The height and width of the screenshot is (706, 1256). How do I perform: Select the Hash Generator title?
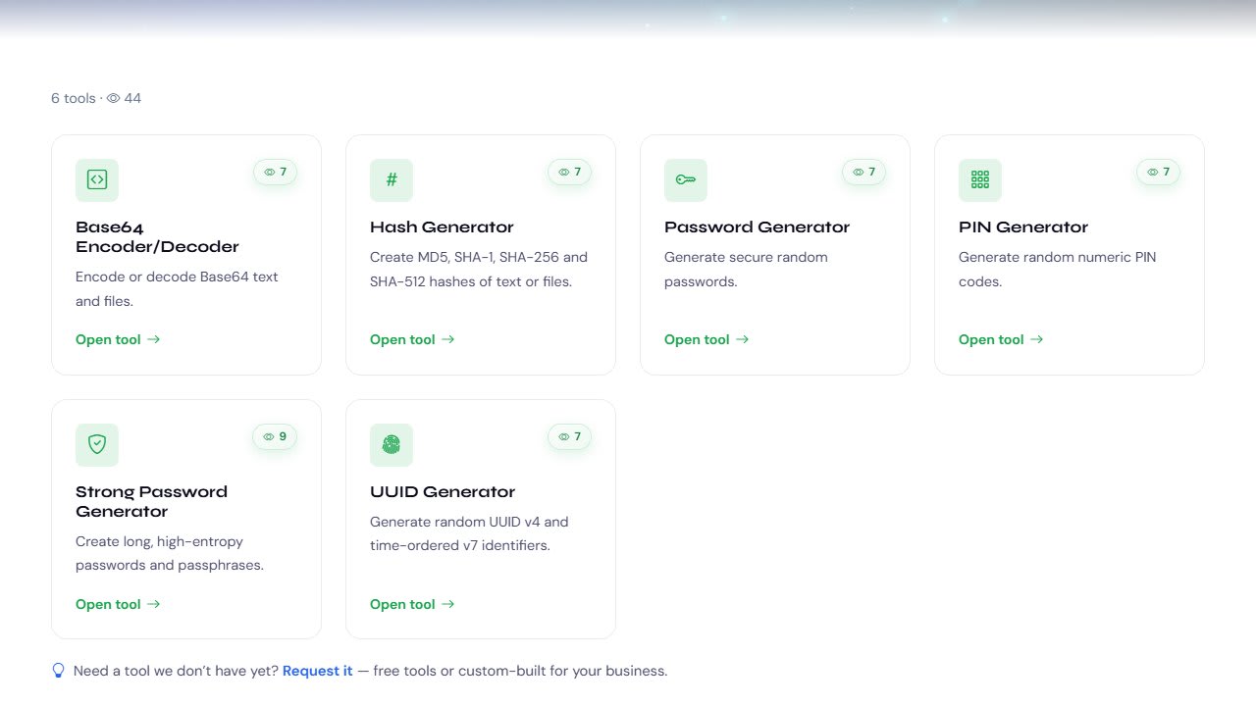(442, 227)
